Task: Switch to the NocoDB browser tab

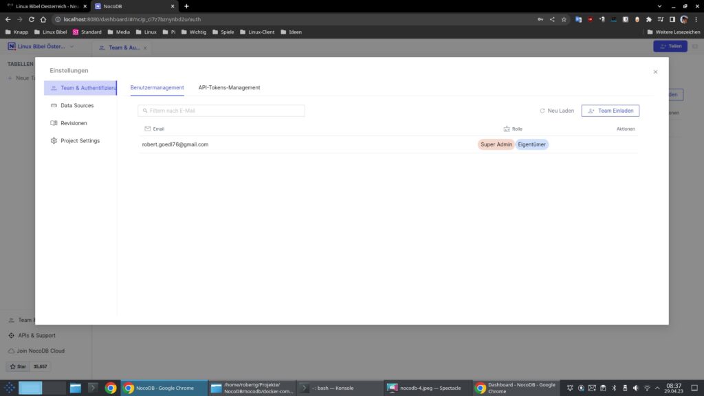Action: pos(133,6)
